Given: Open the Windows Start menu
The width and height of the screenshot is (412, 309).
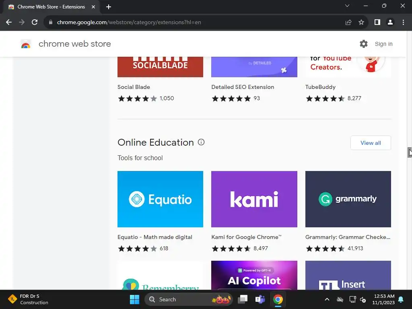Looking at the screenshot, I should [134, 299].
